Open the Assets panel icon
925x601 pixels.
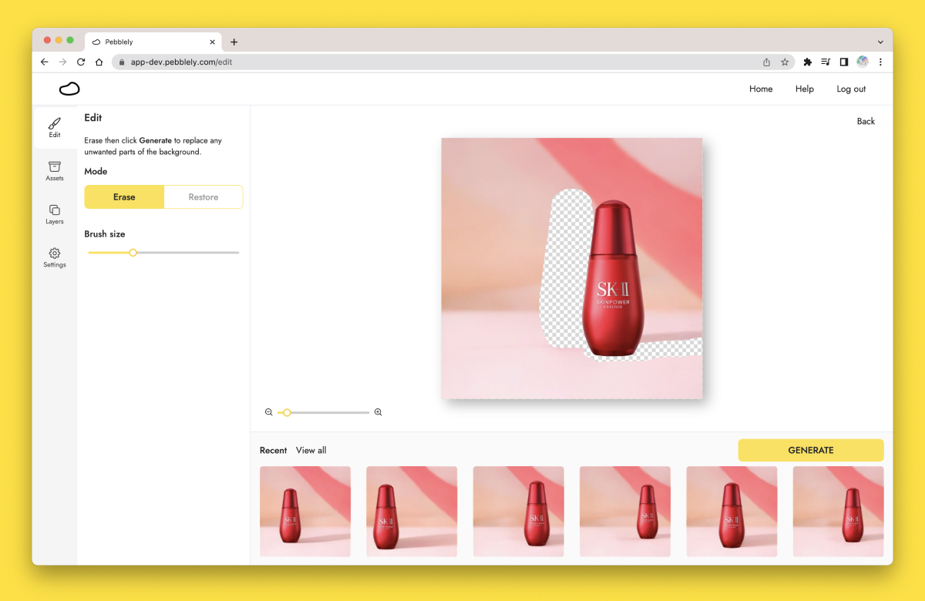[x=55, y=171]
